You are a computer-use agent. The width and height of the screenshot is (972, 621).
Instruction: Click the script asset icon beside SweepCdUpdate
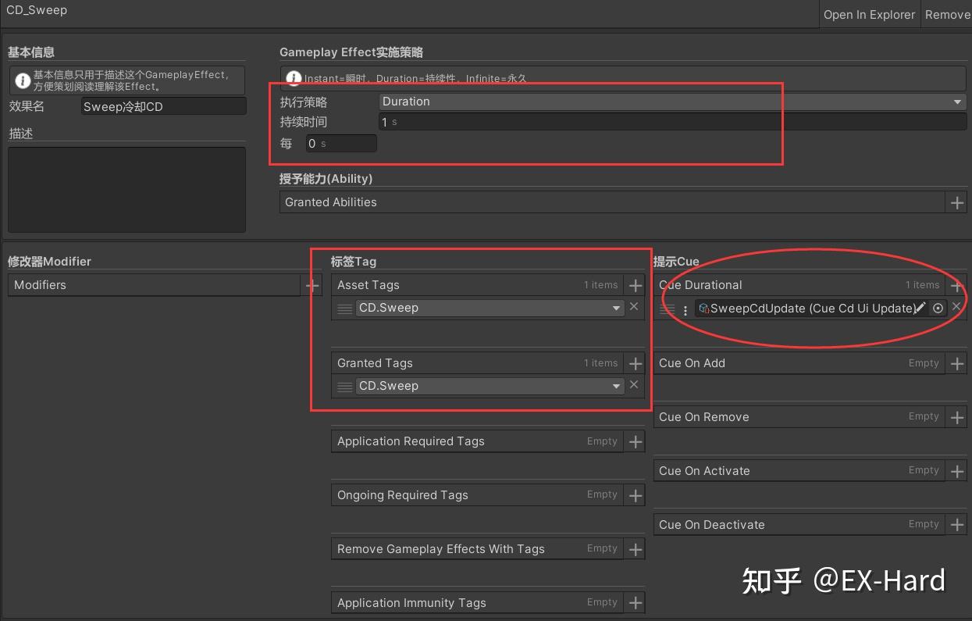(703, 308)
